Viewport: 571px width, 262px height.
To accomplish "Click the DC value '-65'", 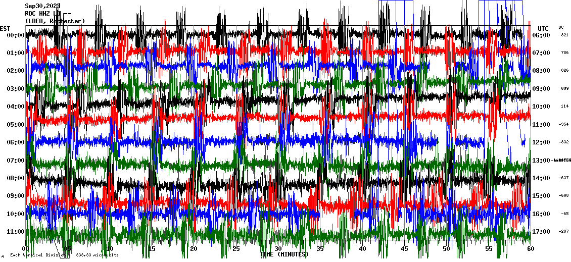I will (565, 214).
